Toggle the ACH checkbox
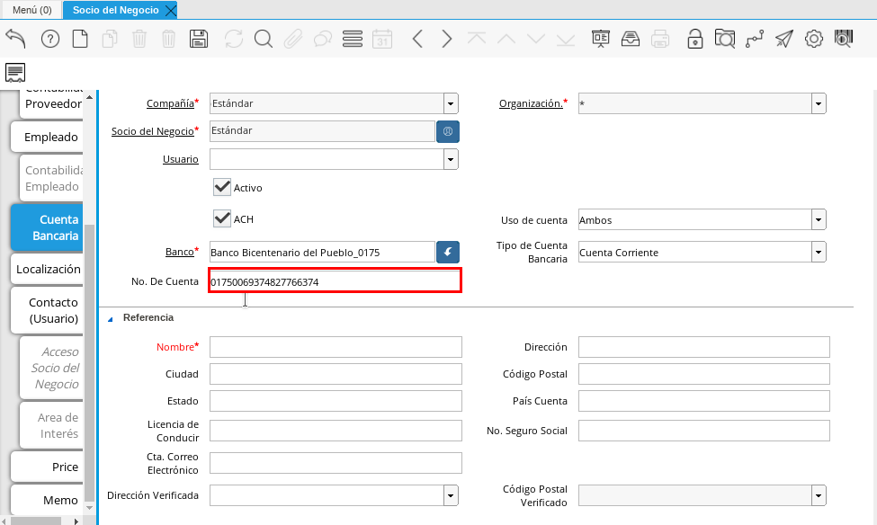This screenshot has height=525, width=877. click(x=222, y=218)
